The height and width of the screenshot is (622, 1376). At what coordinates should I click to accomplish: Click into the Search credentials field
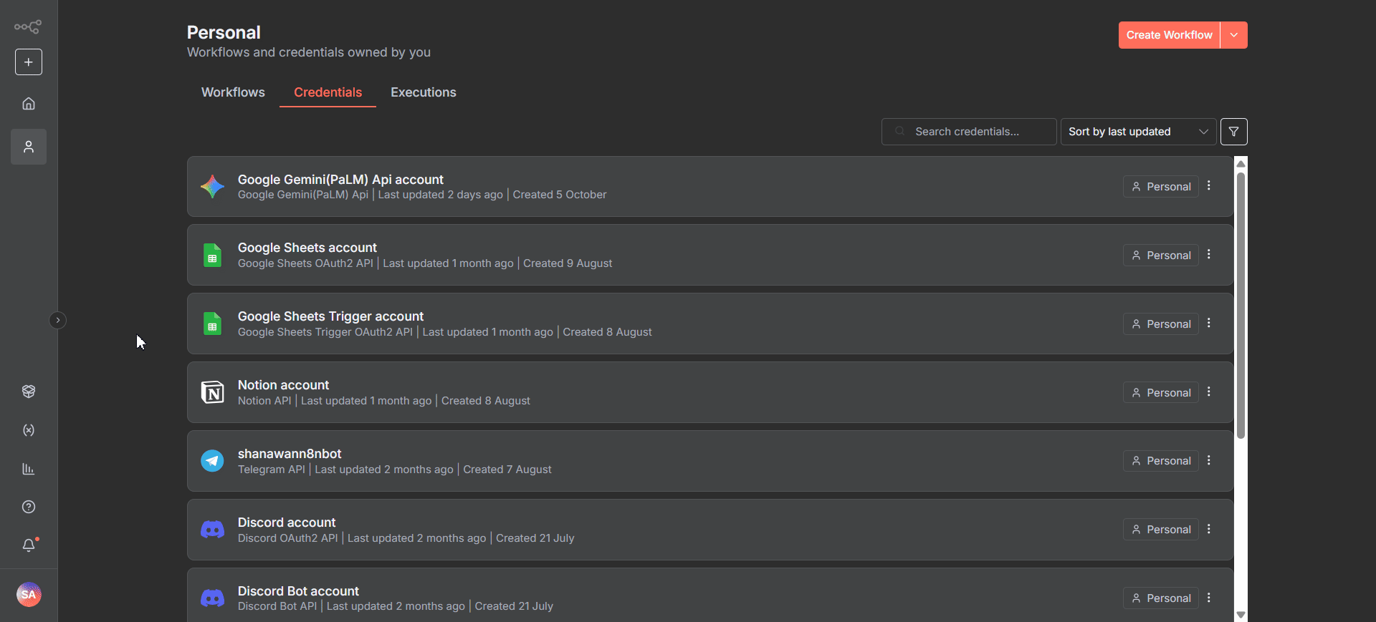pyautogui.click(x=968, y=131)
